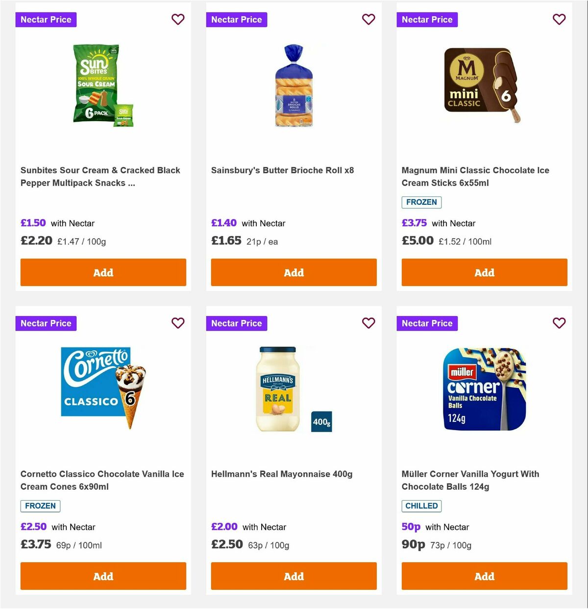Add Magnum Mini Classic to favourites via heart
The height and width of the screenshot is (609, 588).
559,20
